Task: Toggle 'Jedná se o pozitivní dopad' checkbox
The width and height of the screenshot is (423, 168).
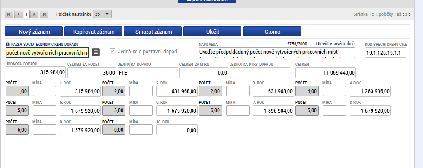Action: pyautogui.click(x=113, y=51)
